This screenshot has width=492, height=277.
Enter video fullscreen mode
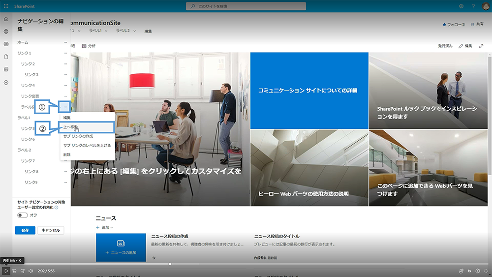[486, 271]
